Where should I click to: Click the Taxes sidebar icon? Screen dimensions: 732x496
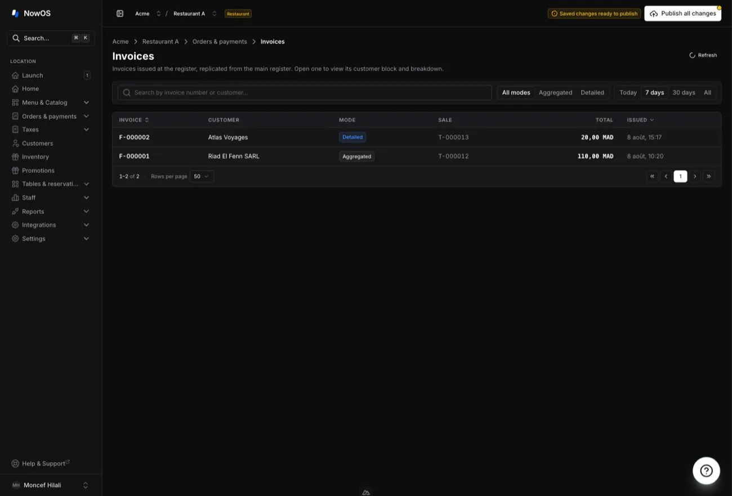15,129
